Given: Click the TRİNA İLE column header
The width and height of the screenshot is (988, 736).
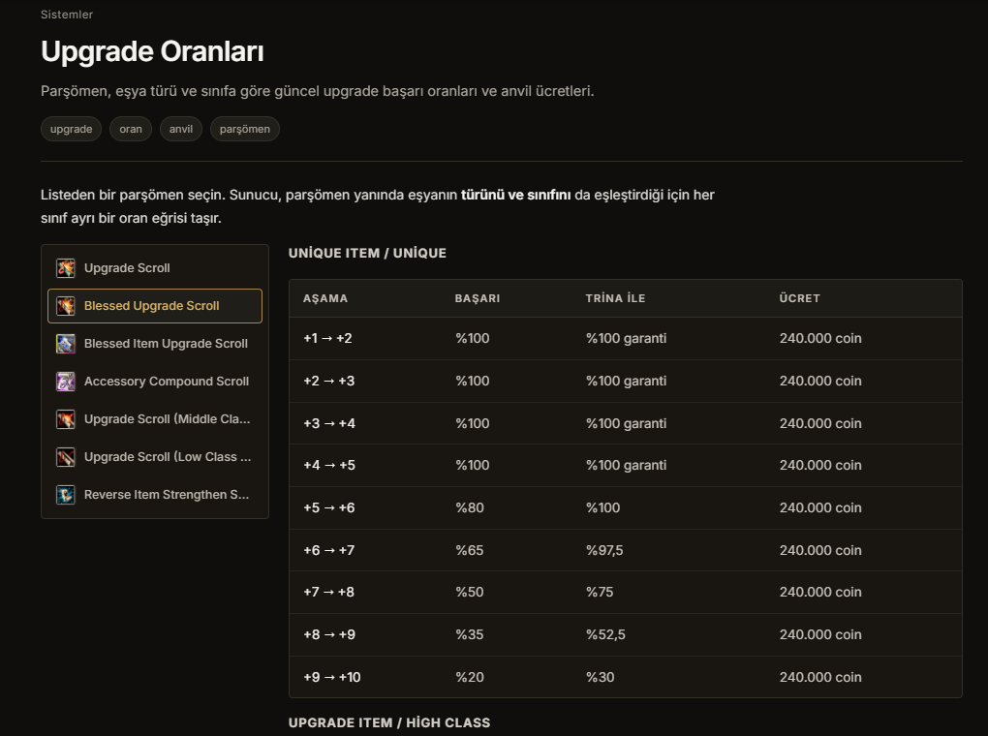Looking at the screenshot, I should tap(616, 298).
